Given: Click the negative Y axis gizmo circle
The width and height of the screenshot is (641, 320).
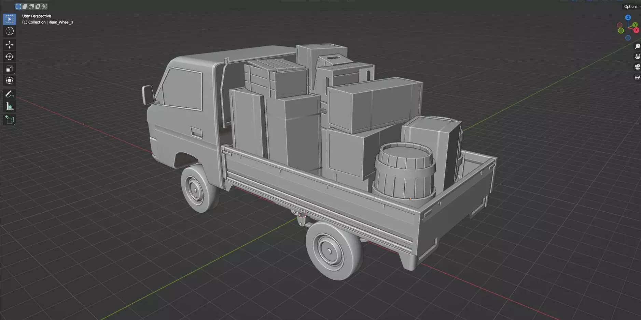Looking at the screenshot, I should coord(621,31).
